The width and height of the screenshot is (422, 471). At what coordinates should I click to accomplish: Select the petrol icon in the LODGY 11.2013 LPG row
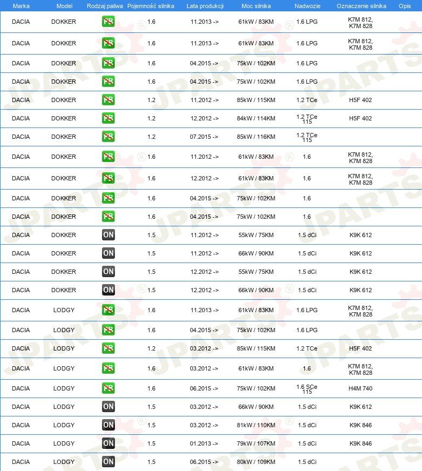[x=108, y=310]
